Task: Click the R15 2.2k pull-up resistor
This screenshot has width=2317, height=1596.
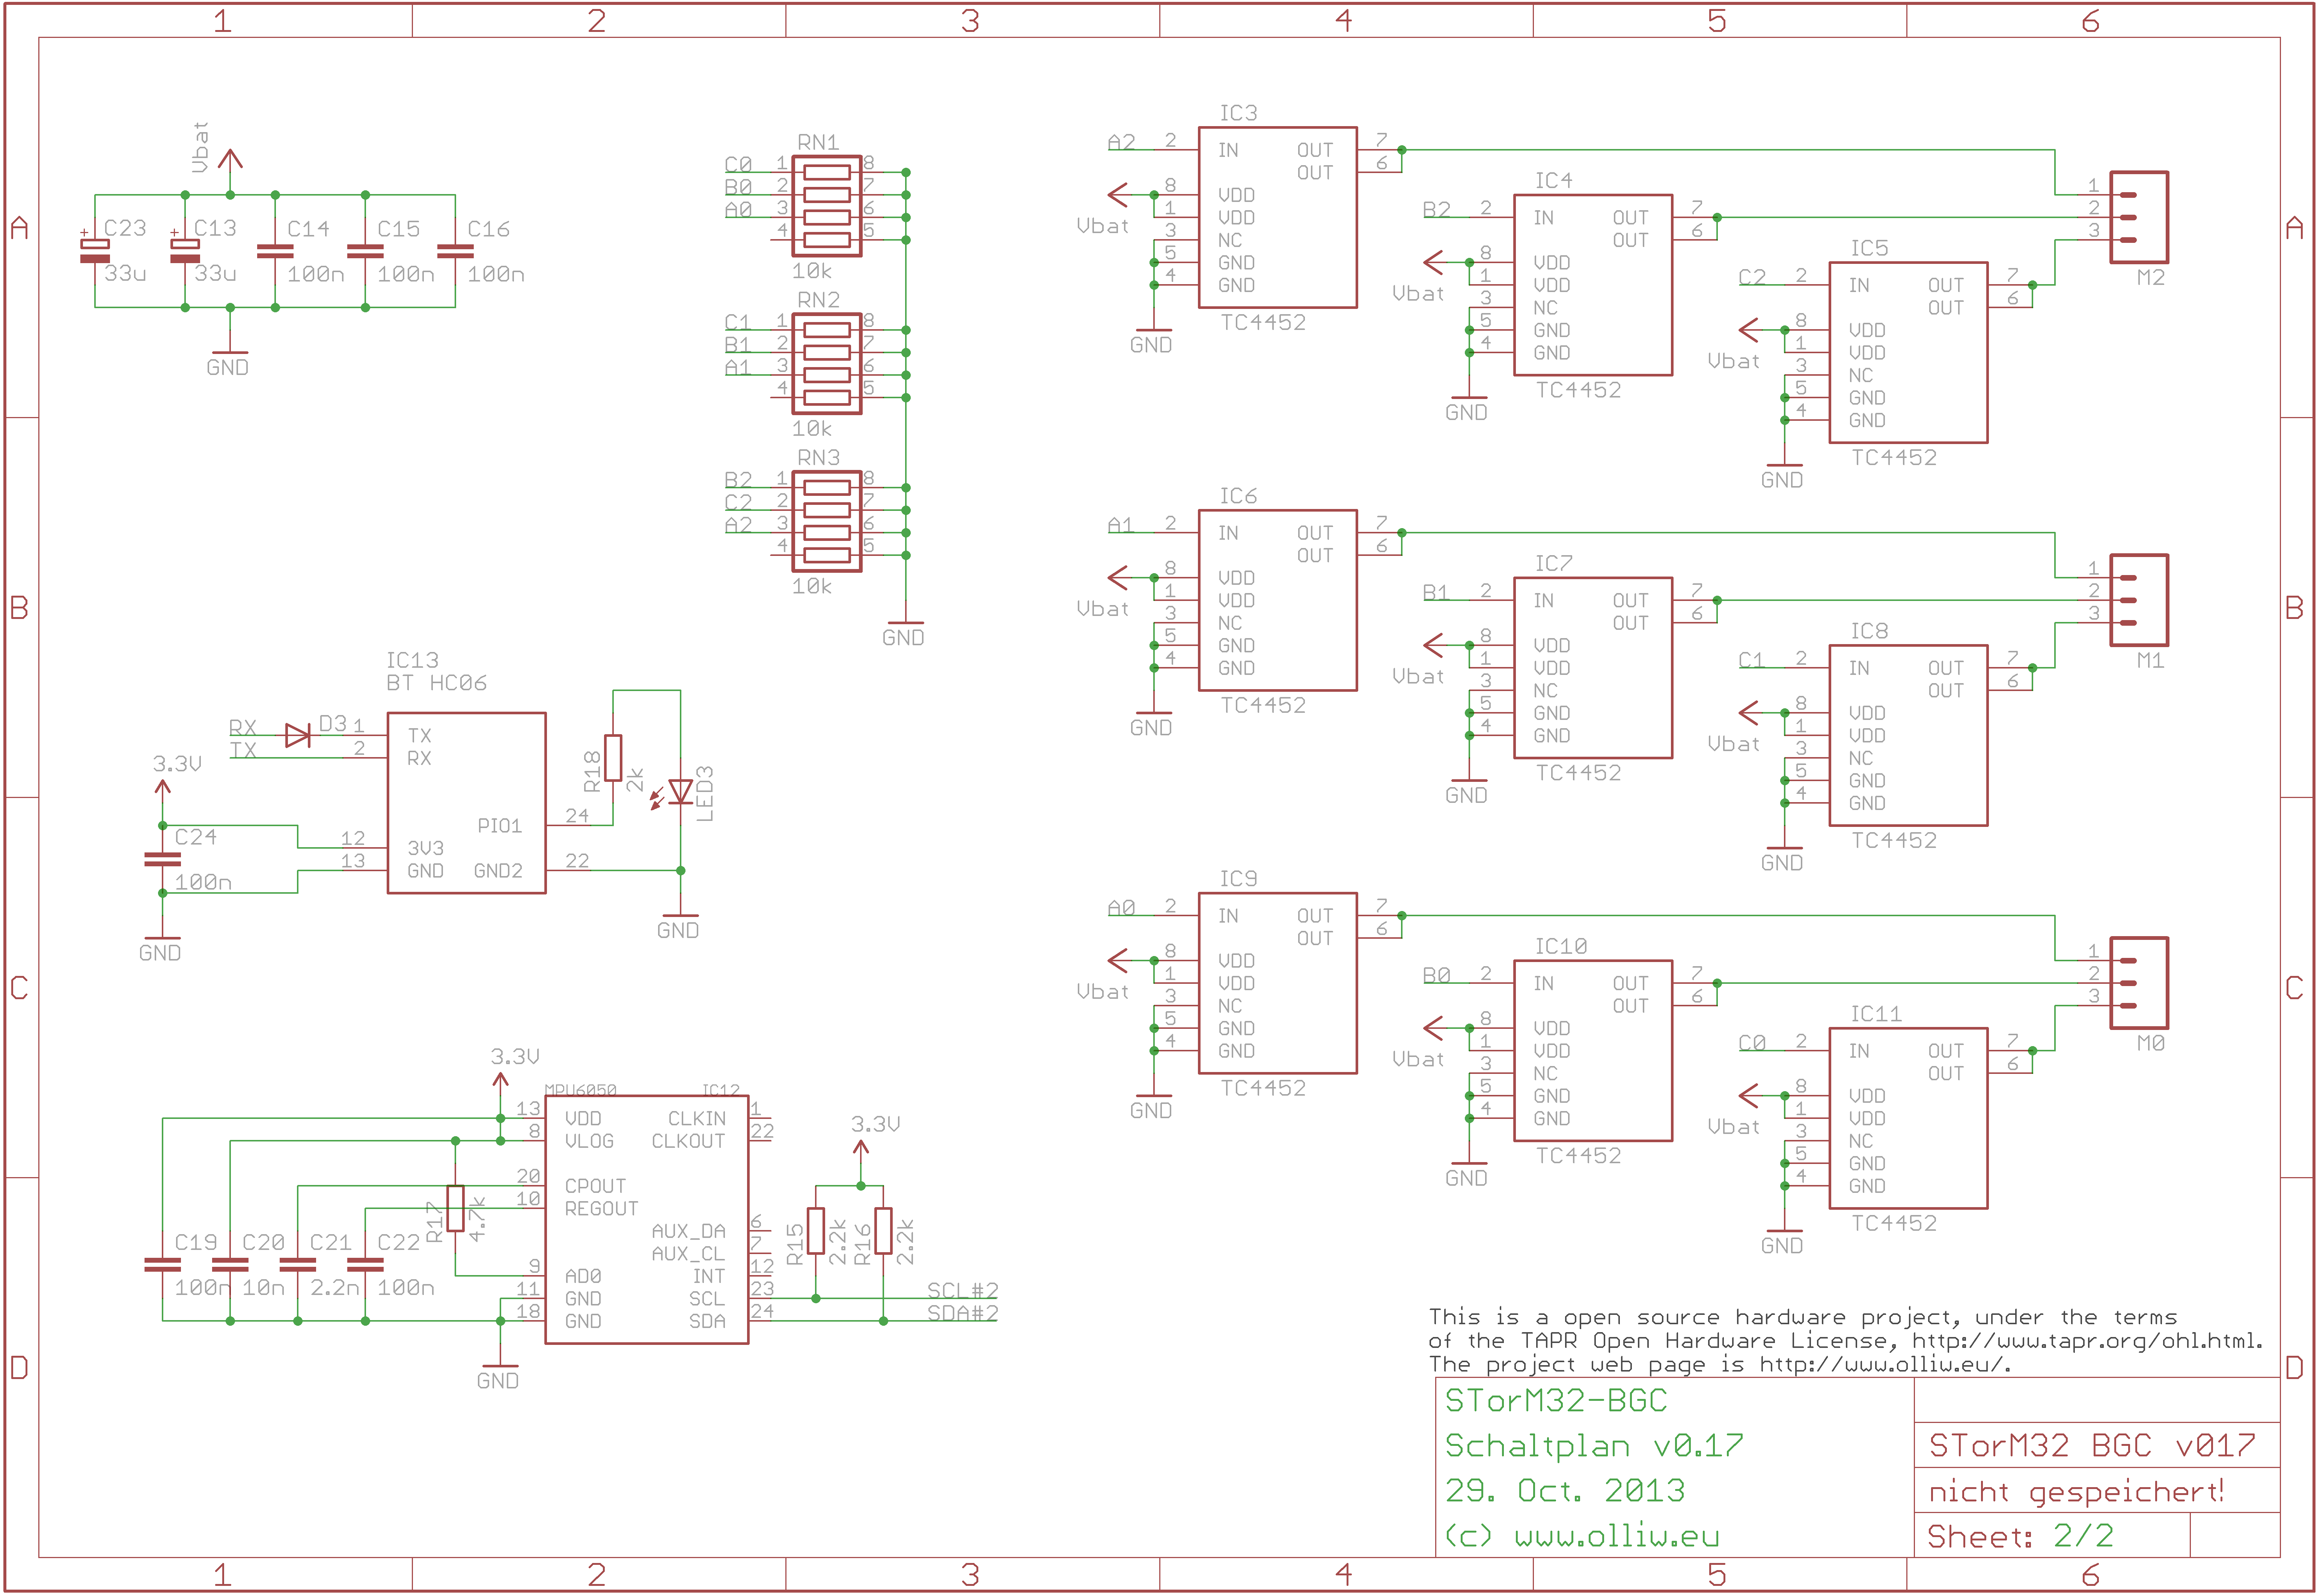Action: 816,1231
